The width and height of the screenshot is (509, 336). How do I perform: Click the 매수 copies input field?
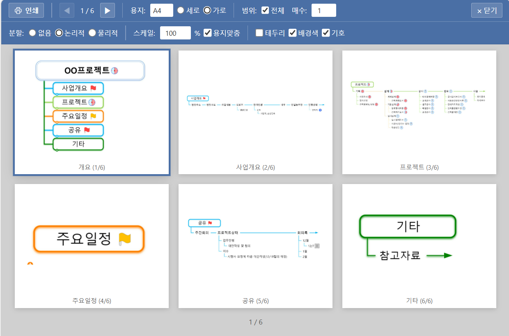(x=323, y=10)
